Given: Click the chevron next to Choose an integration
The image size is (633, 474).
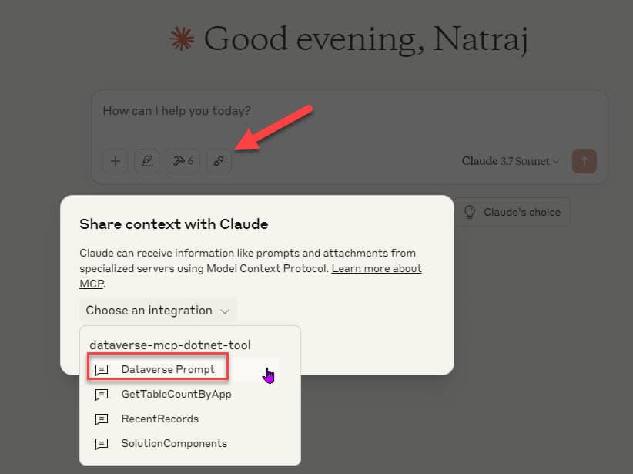Looking at the screenshot, I should [225, 311].
